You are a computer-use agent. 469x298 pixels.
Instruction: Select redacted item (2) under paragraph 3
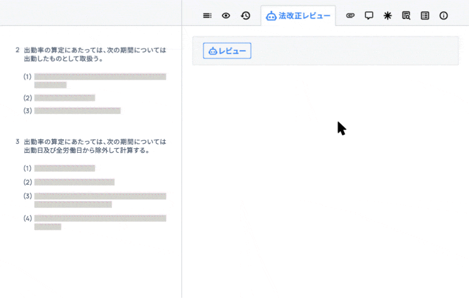74,182
